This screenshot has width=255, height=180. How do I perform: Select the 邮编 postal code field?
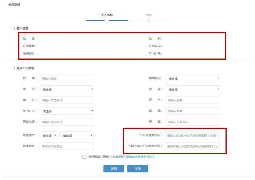193,111
